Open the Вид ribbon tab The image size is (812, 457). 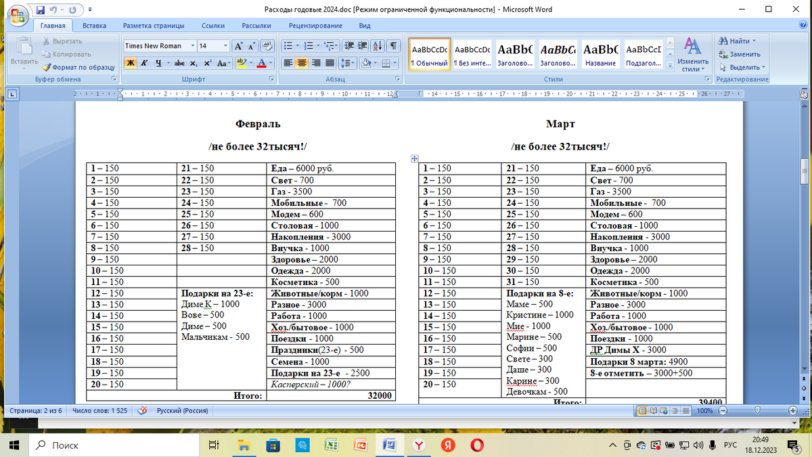(365, 26)
